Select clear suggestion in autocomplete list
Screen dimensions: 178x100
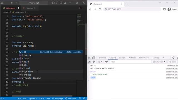click(x=51, y=59)
